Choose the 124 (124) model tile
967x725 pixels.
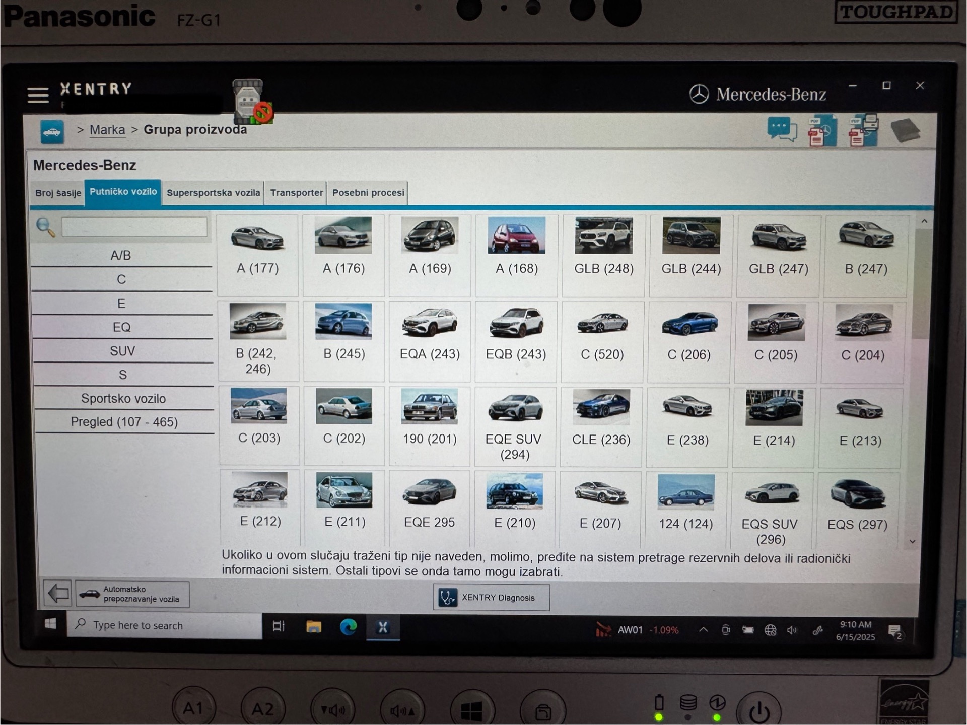(x=686, y=510)
